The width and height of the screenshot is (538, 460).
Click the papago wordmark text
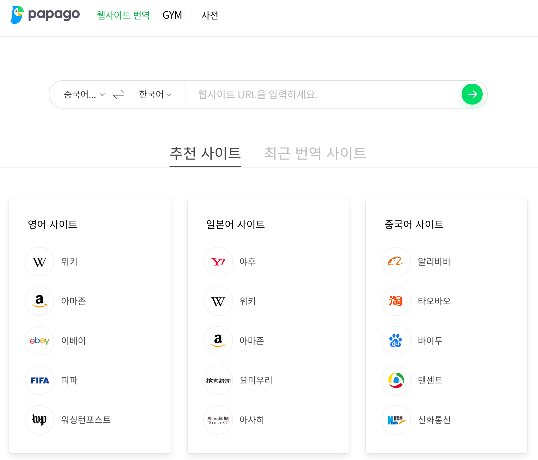coord(54,15)
